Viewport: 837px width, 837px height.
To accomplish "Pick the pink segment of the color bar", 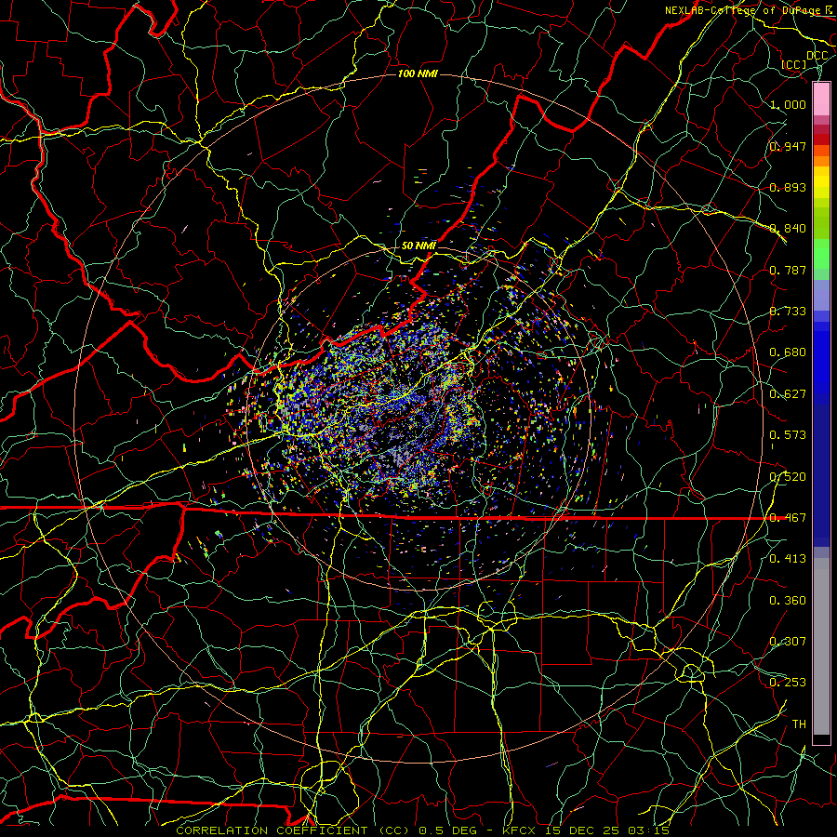I will click(821, 100).
